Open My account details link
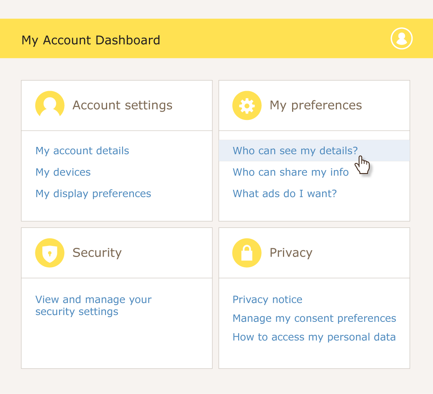 pyautogui.click(x=82, y=151)
